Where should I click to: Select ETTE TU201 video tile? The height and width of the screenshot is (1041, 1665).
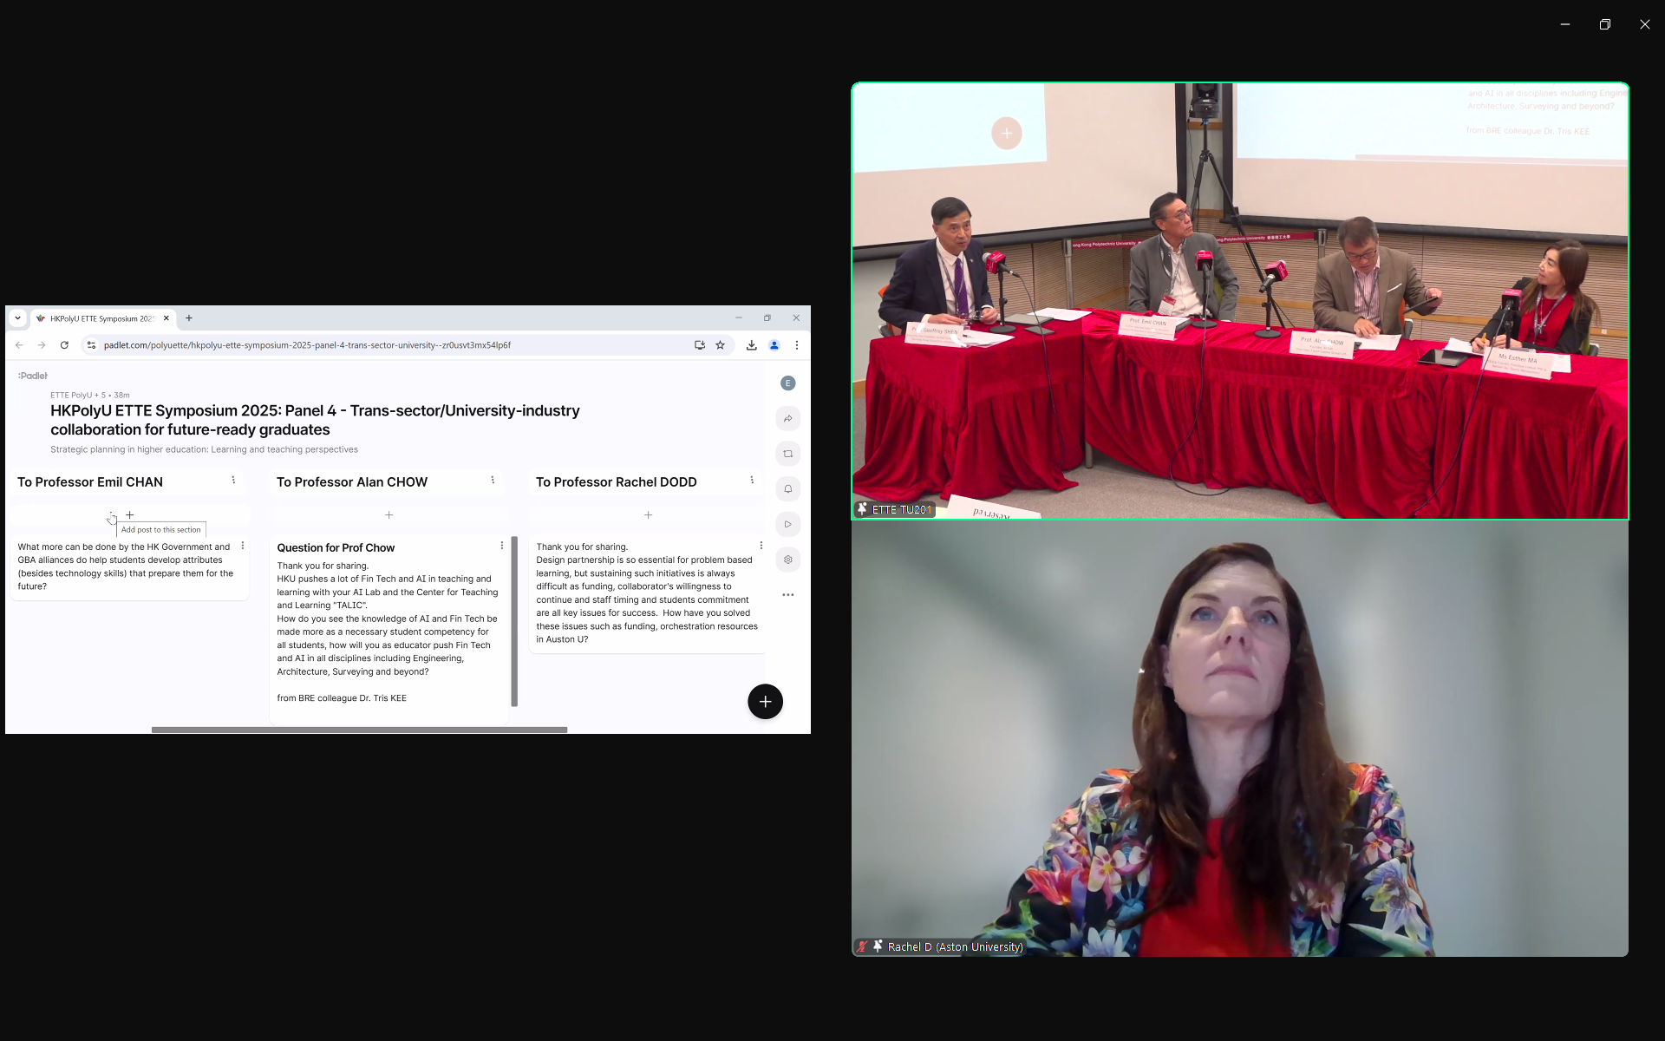1239,301
